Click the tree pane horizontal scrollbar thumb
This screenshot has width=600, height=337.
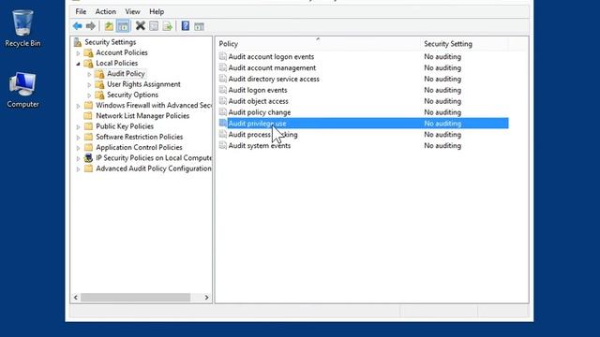(135, 298)
